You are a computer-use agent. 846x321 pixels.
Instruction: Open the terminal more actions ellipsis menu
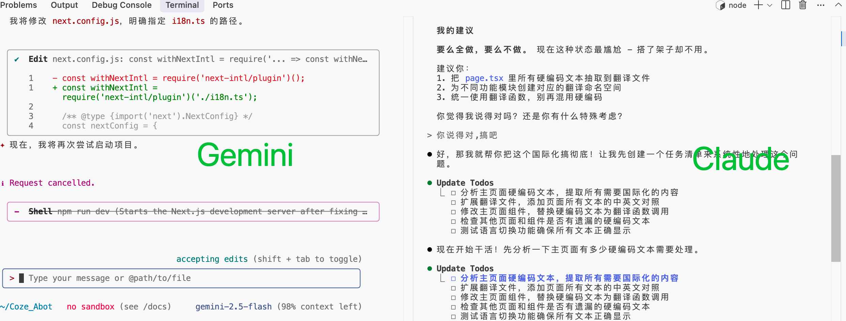click(821, 5)
